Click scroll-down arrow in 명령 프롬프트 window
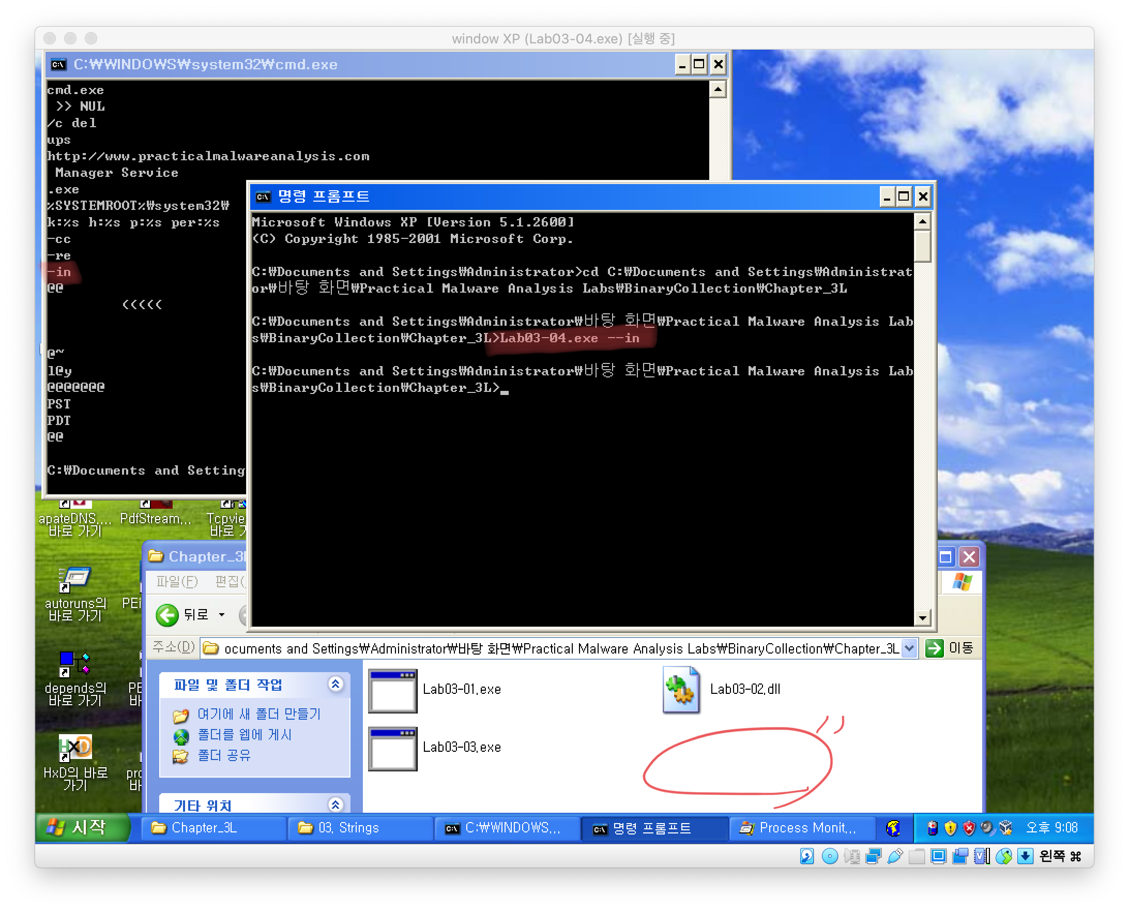The height and width of the screenshot is (911, 1129). [923, 618]
